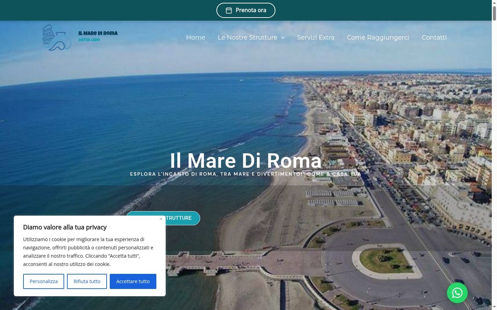Image resolution: width=497 pixels, height=310 pixels.
Task: Click the page vertical scrollbar thumb
Action: coord(494,13)
